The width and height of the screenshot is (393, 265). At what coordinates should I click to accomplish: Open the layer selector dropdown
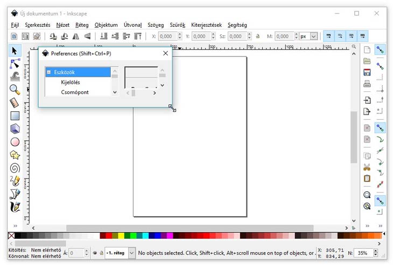pos(132,253)
